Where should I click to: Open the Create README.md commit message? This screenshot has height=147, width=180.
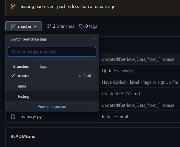[x=121, y=94]
